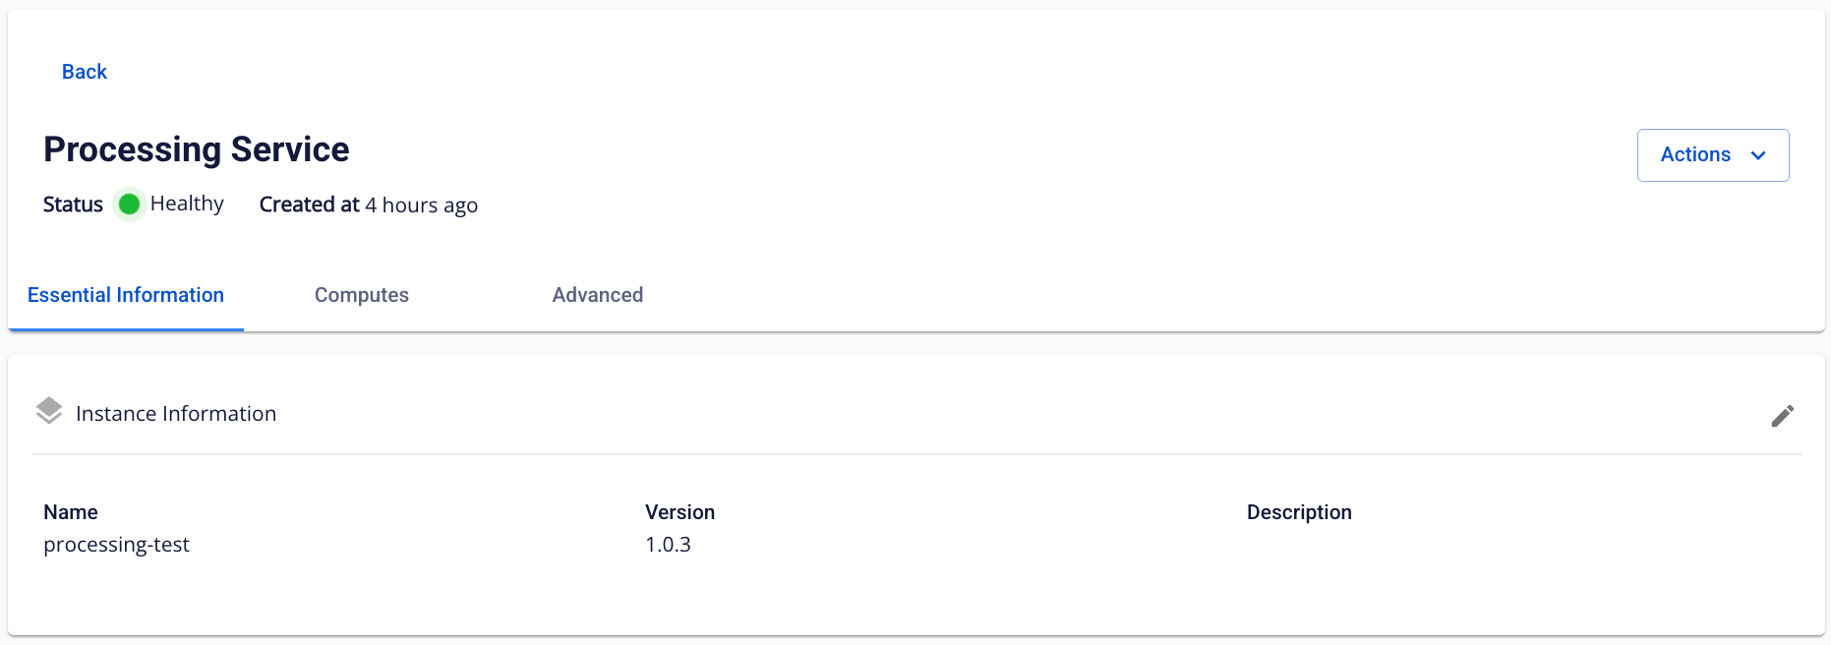Click the Healthy status text
This screenshot has width=1831, height=645.
coord(187,204)
